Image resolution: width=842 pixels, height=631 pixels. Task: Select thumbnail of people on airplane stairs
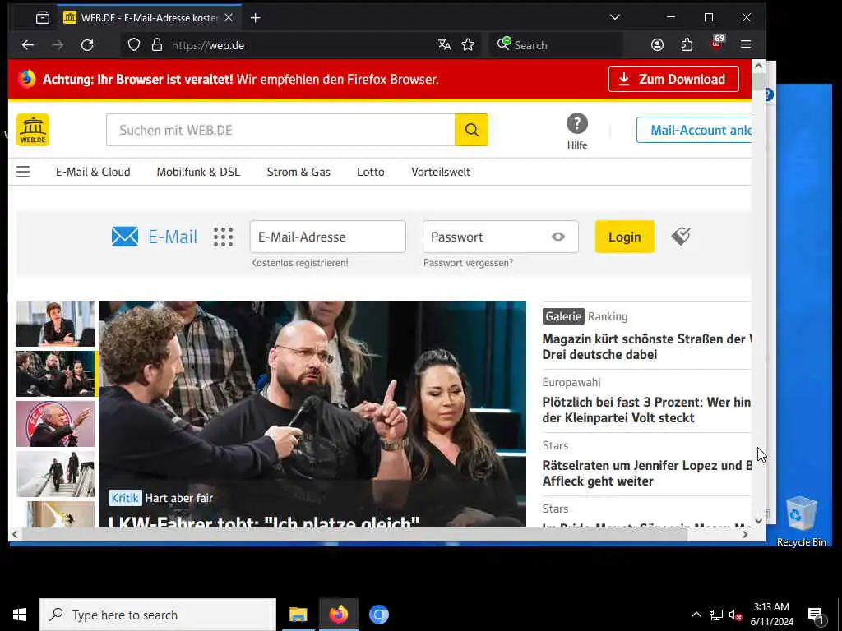(55, 474)
